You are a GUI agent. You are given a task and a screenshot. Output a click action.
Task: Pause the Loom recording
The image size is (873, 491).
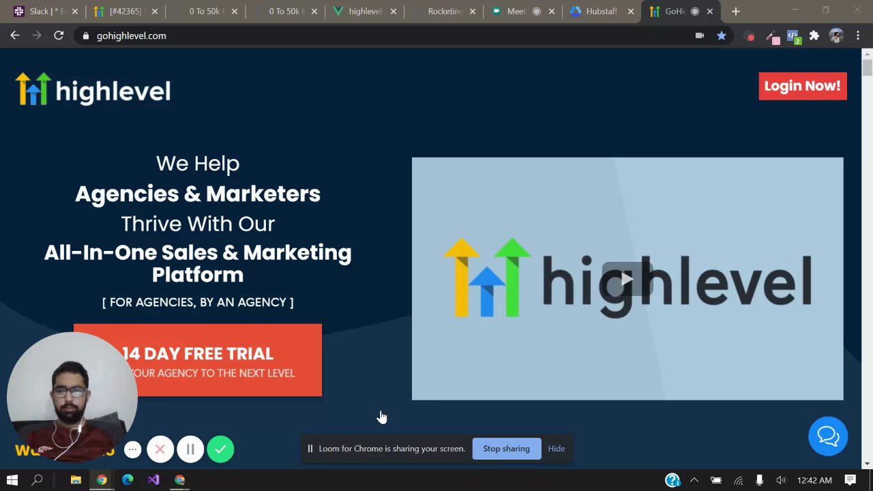(x=190, y=449)
